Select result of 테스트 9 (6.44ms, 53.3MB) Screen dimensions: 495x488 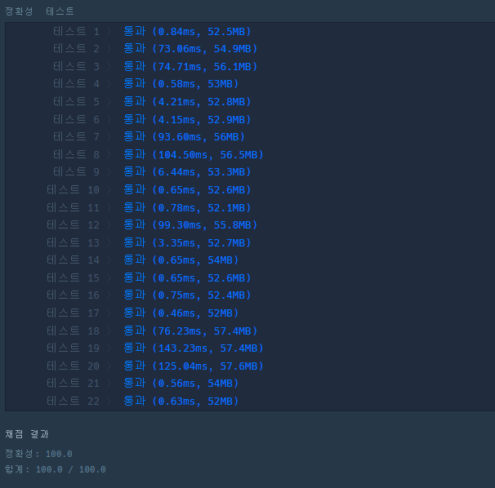187,171
